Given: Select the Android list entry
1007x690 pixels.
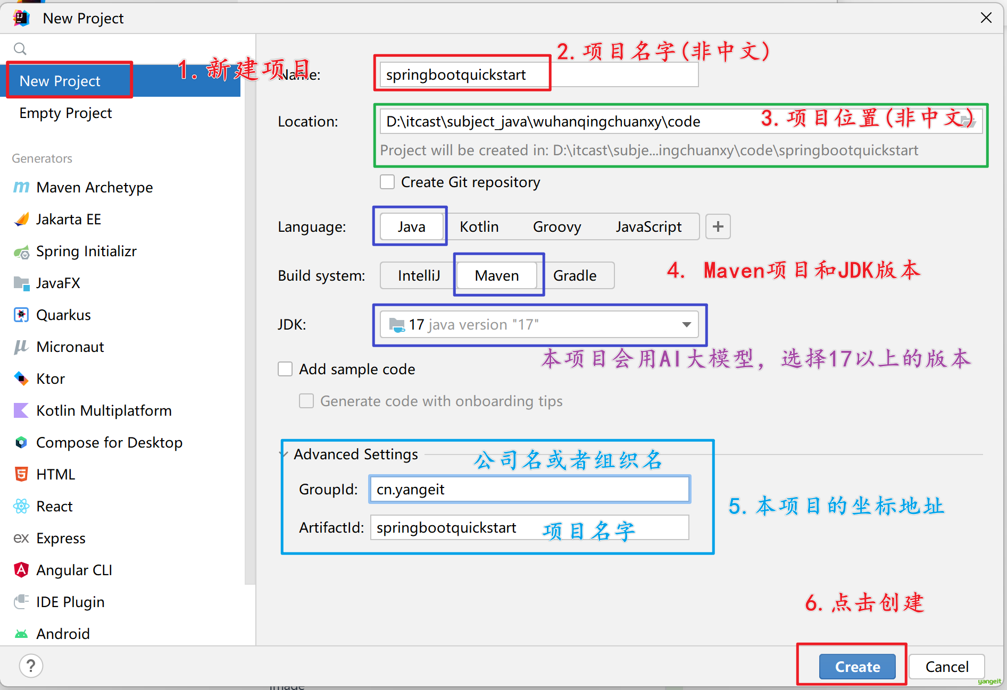Looking at the screenshot, I should (x=63, y=634).
